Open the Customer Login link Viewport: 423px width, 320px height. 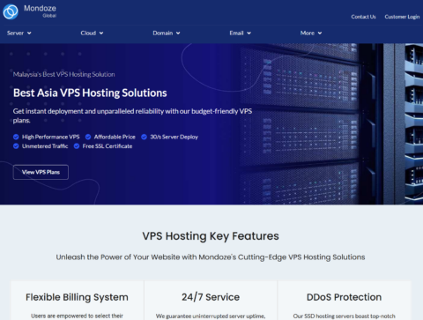tap(402, 17)
